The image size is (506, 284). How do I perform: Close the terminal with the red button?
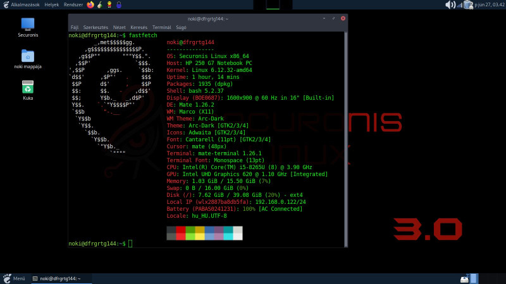343,18
